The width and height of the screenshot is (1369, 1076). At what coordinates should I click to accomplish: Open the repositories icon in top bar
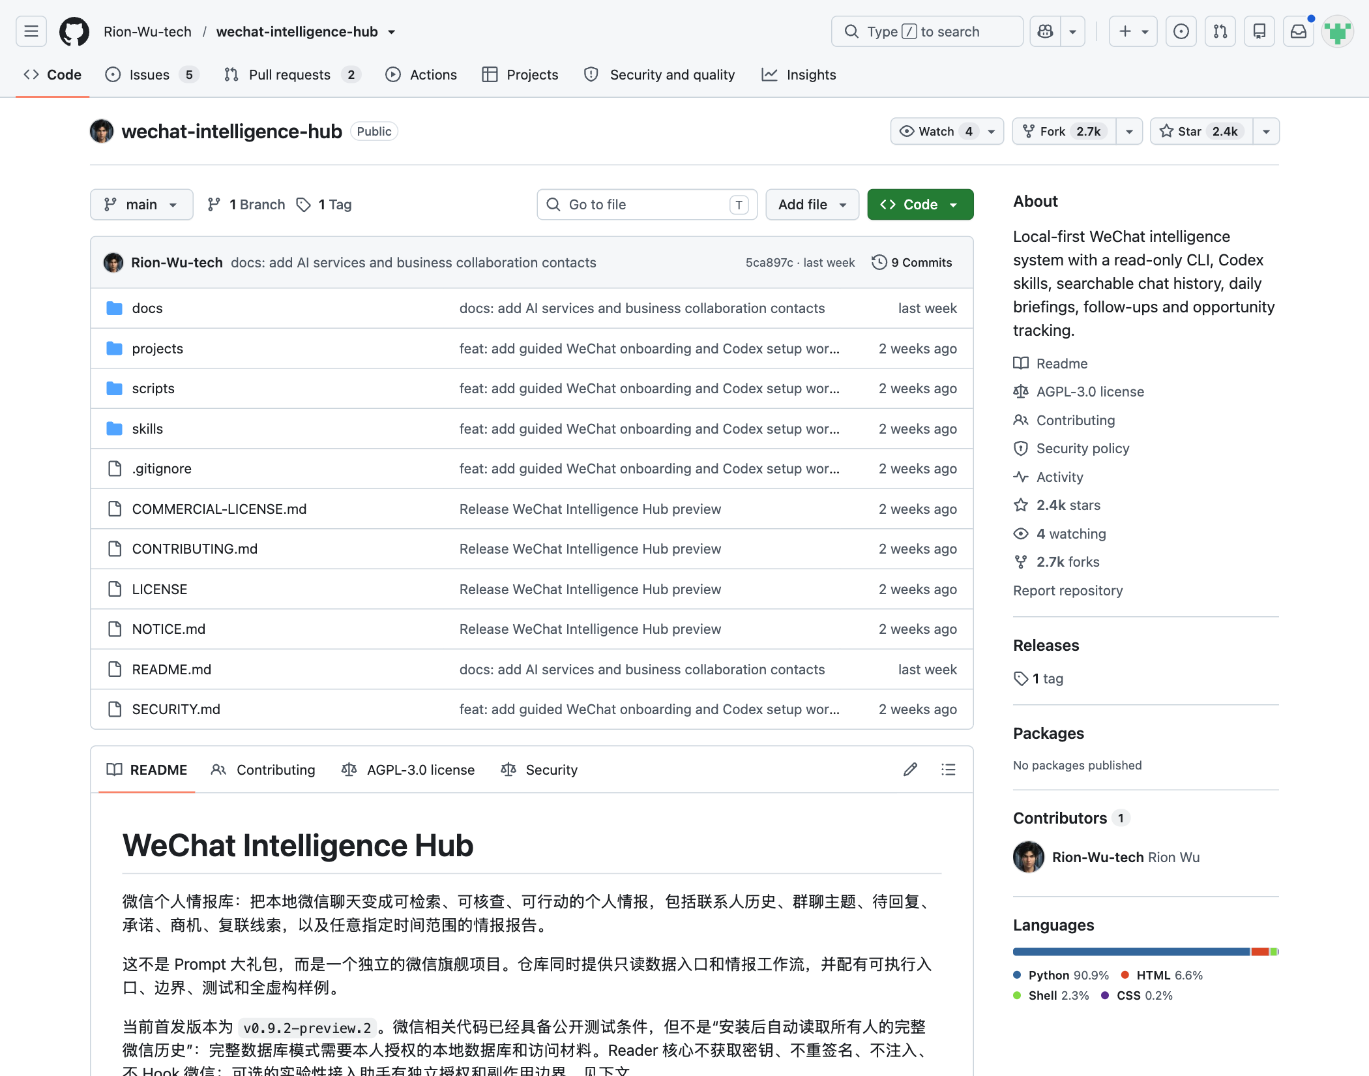click(x=1259, y=31)
